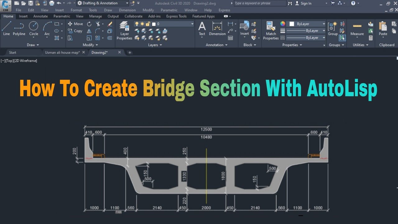Click the Rectangle tool icon
Viewport: 398px width, 224px height.
[57, 24]
